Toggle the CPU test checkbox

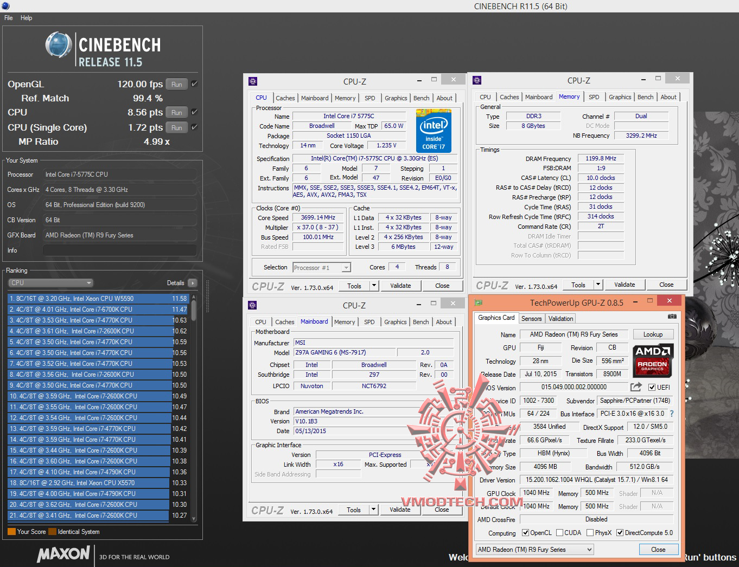(194, 112)
